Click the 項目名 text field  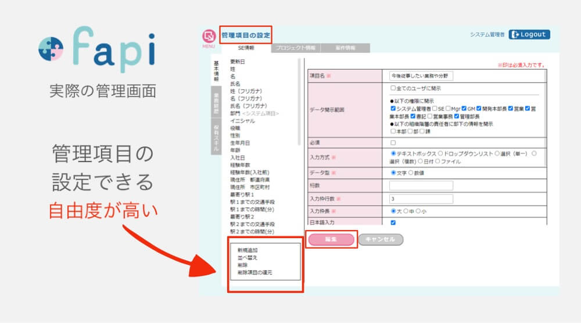tap(421, 76)
